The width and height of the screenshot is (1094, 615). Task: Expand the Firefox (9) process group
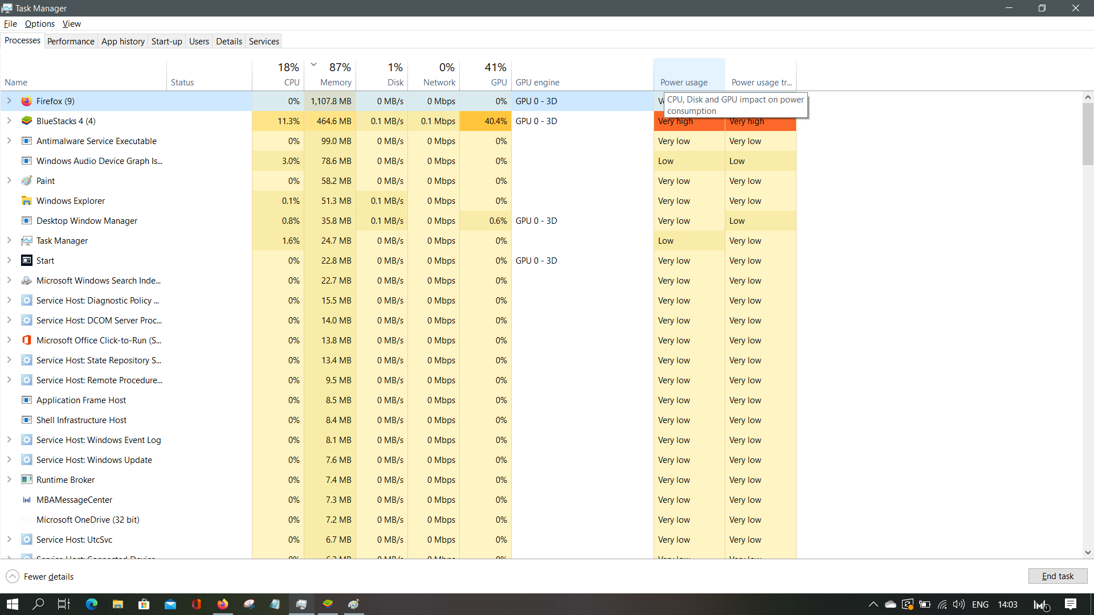[x=9, y=101]
